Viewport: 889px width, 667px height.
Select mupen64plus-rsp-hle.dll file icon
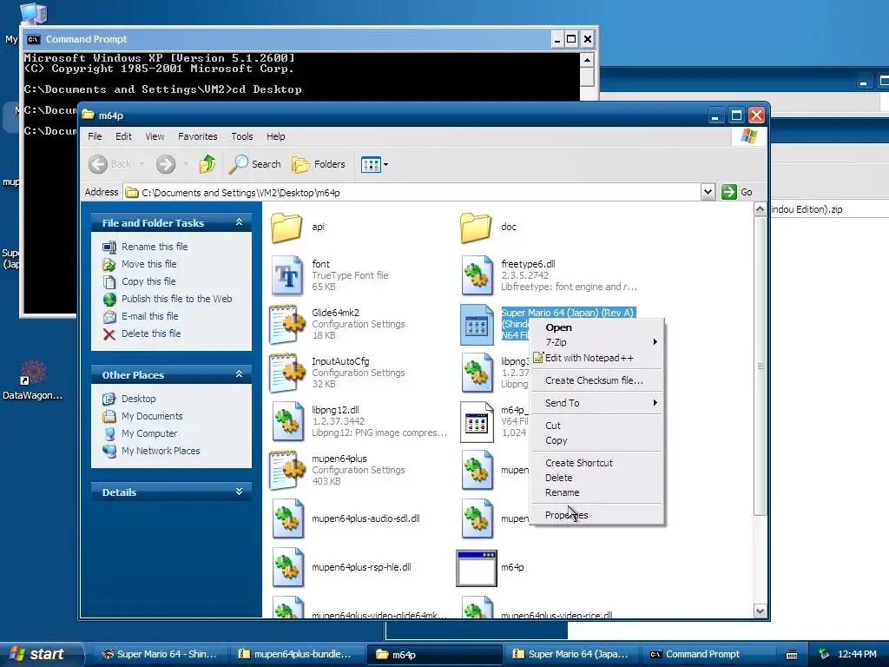click(x=287, y=567)
